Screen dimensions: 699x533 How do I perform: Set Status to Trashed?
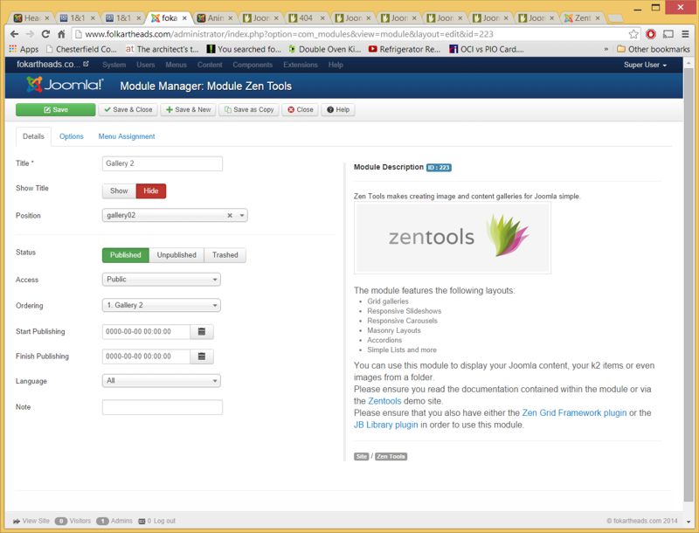click(x=225, y=255)
